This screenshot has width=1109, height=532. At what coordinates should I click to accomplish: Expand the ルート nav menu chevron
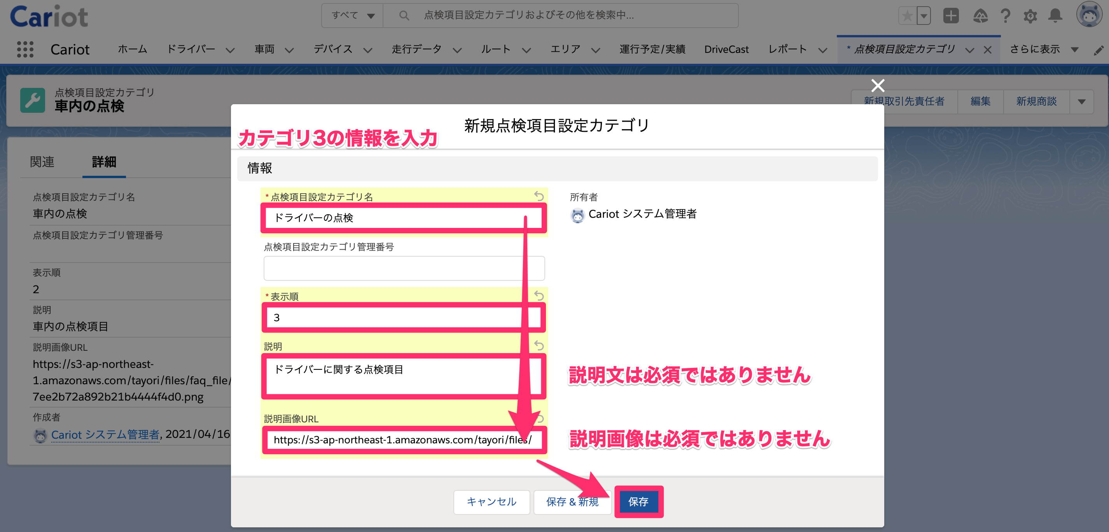[x=526, y=50]
